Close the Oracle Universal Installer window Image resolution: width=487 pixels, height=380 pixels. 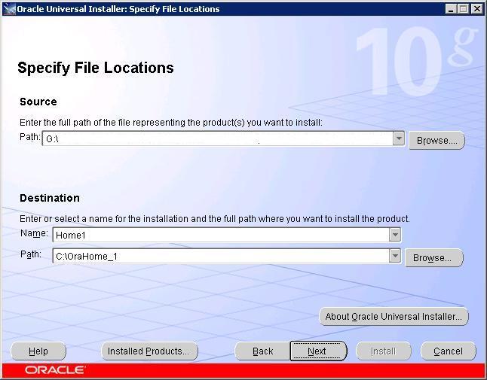pos(476,9)
